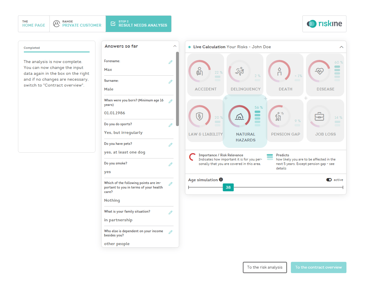This screenshot has height=291, width=365.
Task: Click To the contract overview button
Action: [x=319, y=267]
